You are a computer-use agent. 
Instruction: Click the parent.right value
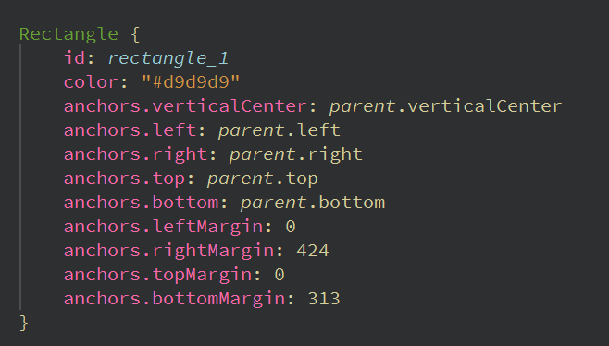pyautogui.click(x=296, y=154)
